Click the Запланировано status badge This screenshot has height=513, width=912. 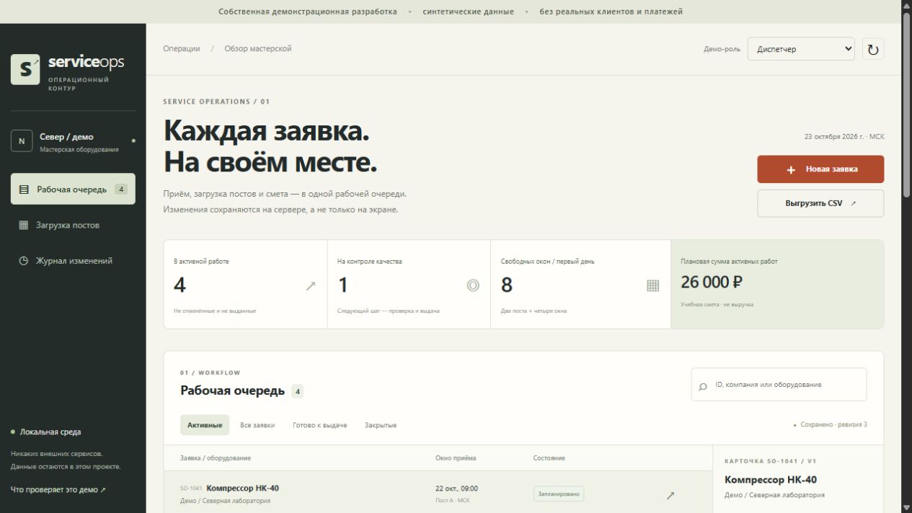(559, 494)
